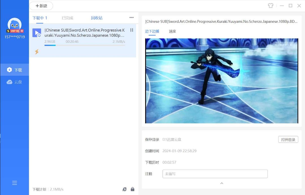This screenshot has height=195, width=305.
Task: Click the video file type icon
Action: (37, 33)
